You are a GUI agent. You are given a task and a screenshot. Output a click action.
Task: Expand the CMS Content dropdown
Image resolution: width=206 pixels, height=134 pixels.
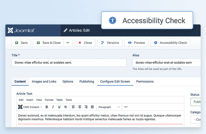[x=30, y=107]
